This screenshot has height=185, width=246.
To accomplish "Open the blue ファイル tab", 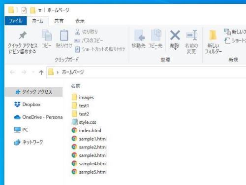I will tap(16, 21).
